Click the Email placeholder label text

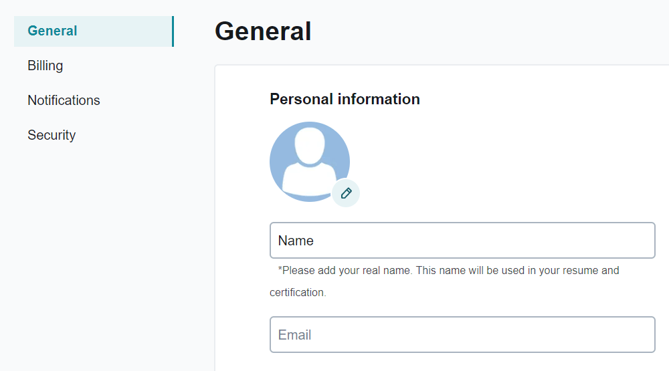pyautogui.click(x=294, y=335)
